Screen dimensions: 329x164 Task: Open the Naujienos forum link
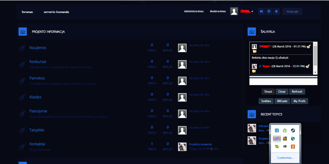(x=38, y=48)
